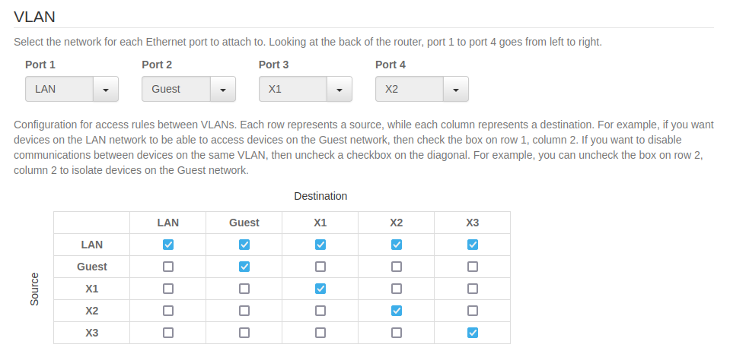Uncheck LAN to Guest access checkbox

[244, 245]
